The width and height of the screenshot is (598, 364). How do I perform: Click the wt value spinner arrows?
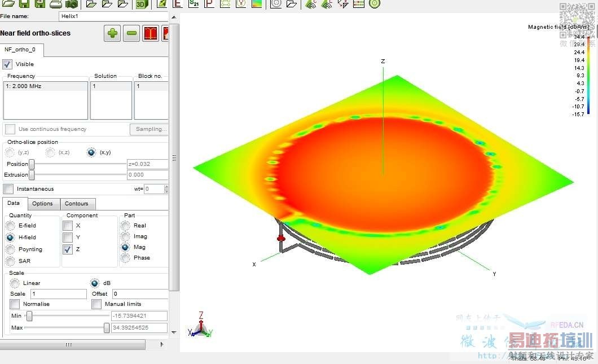click(166, 189)
